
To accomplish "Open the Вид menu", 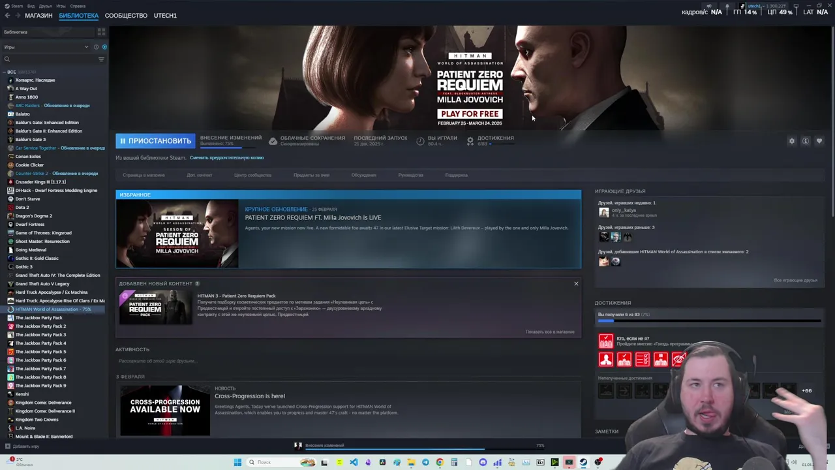I will pos(31,6).
